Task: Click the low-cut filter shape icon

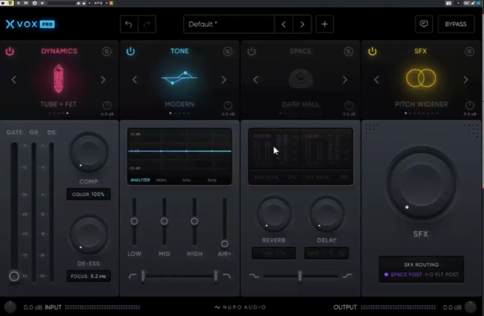Action: 132,276
